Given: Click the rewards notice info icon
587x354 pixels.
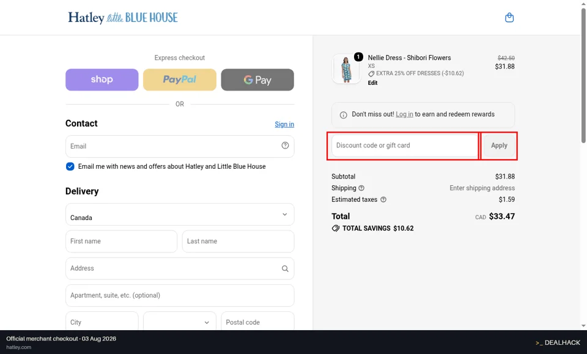Looking at the screenshot, I should (x=343, y=115).
